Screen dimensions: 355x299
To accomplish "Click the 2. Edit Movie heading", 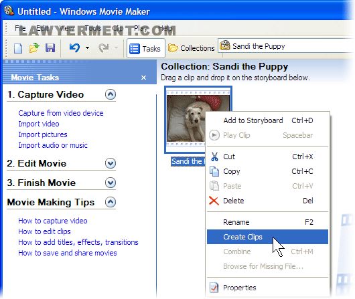I will click(x=37, y=163).
